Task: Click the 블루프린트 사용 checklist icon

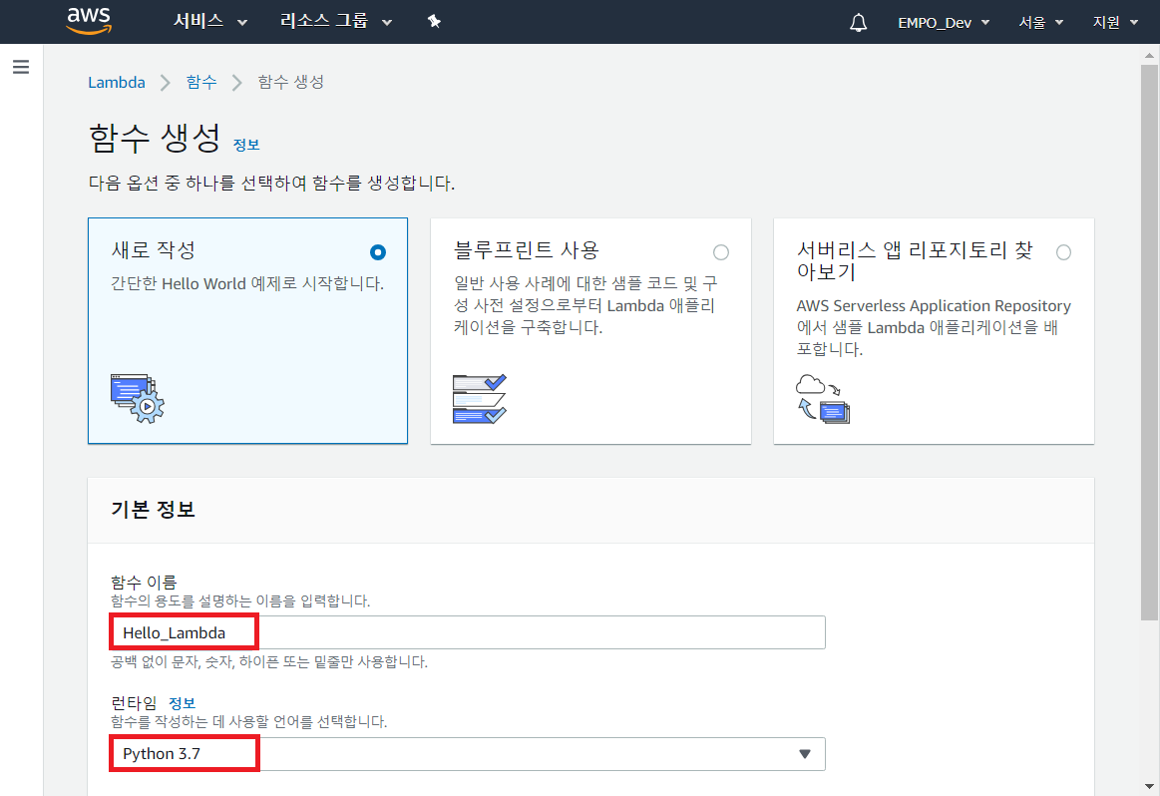Action: (480, 398)
